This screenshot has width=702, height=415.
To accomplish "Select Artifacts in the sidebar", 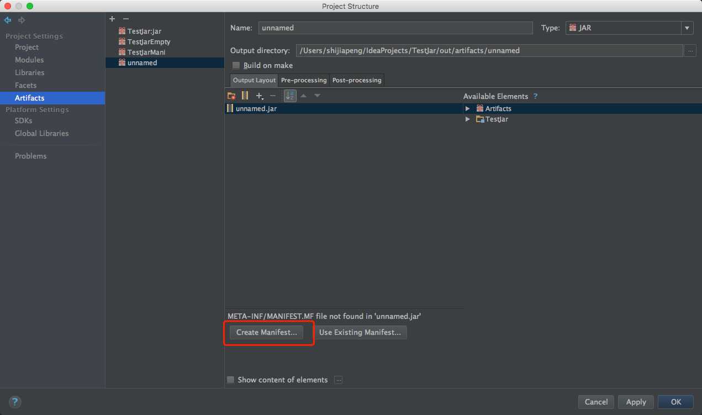I will coord(52,98).
